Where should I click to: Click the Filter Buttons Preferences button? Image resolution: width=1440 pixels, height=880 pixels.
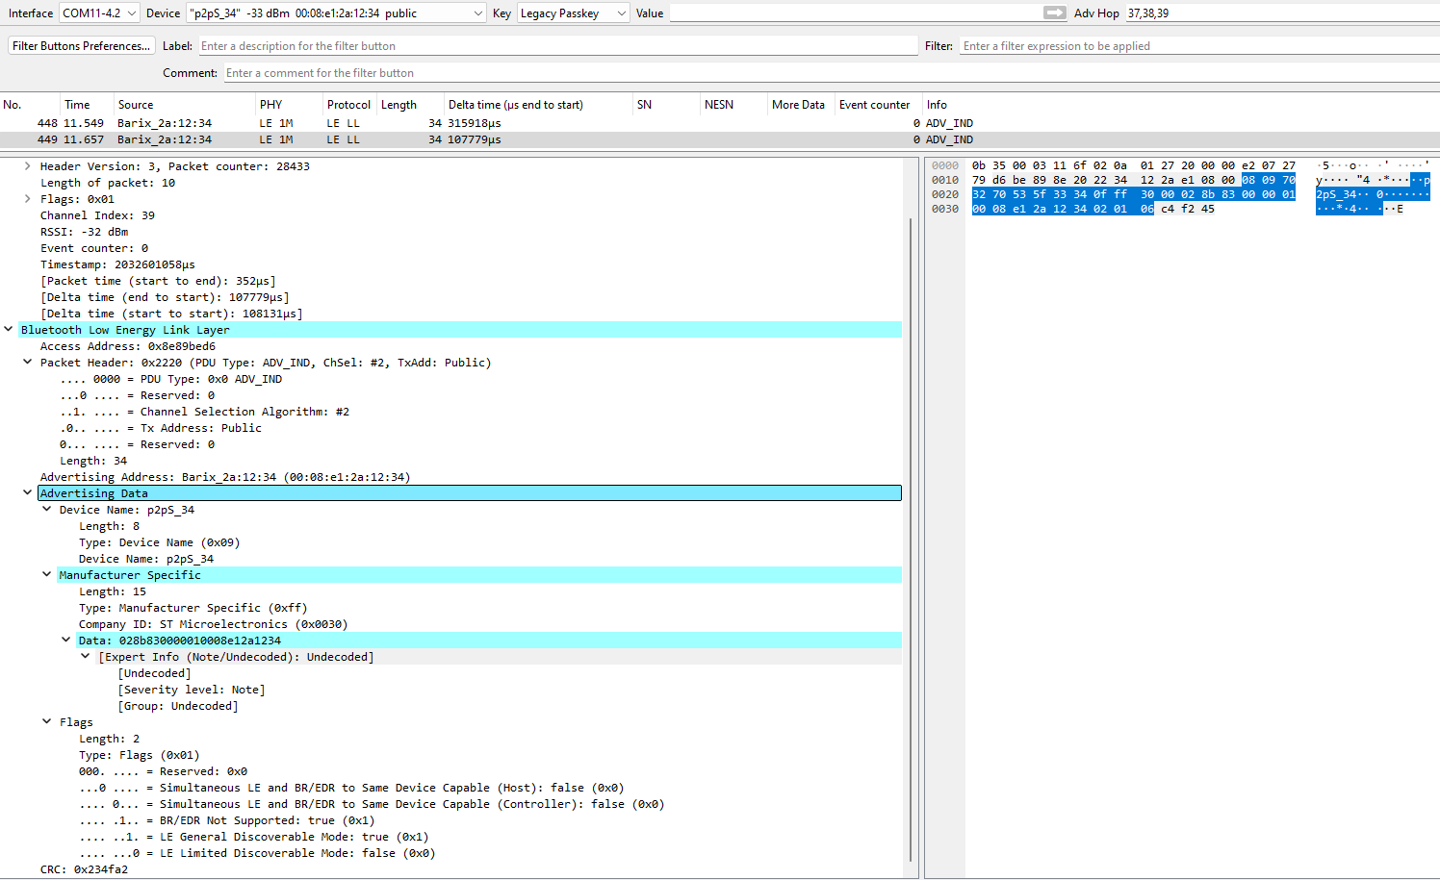coord(81,44)
